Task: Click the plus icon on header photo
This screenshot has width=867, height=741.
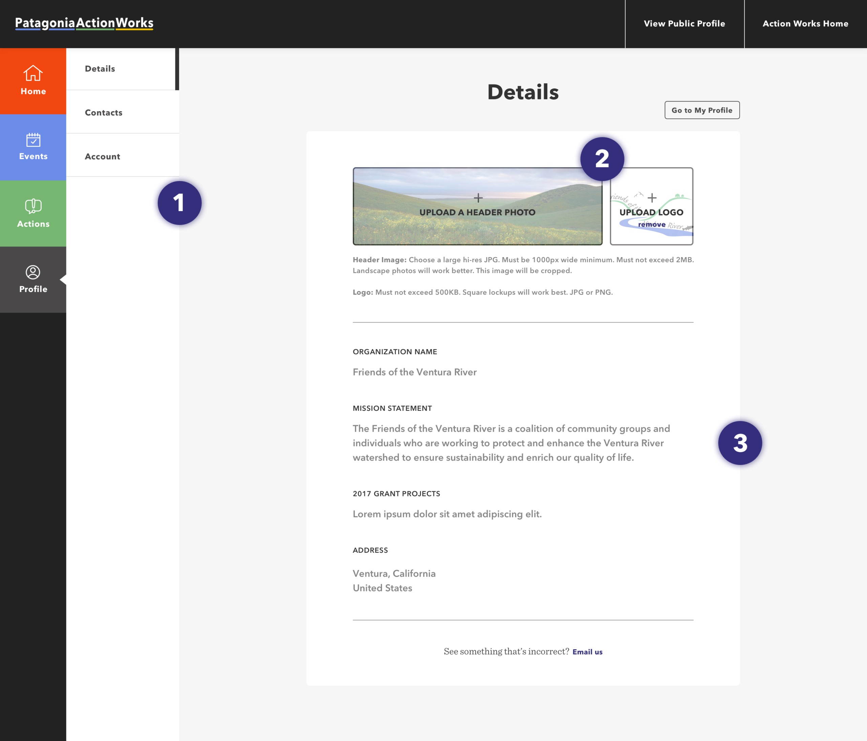Action: [x=478, y=198]
